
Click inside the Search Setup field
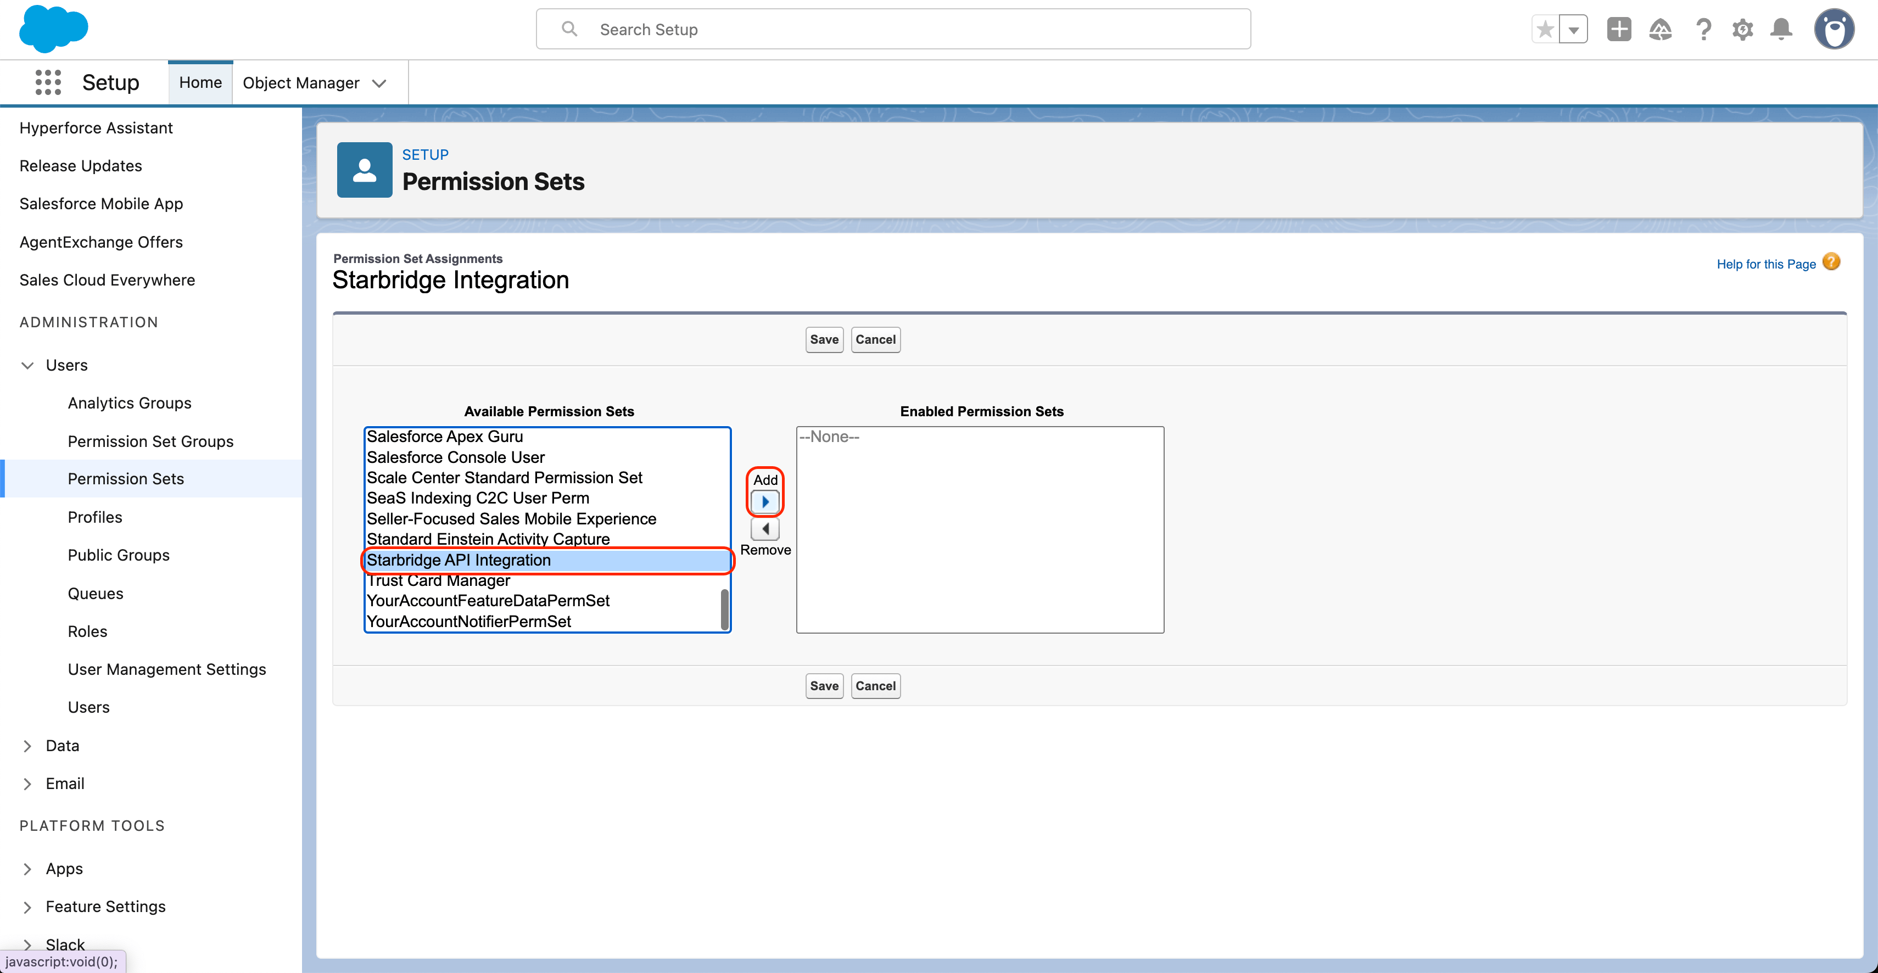click(893, 29)
